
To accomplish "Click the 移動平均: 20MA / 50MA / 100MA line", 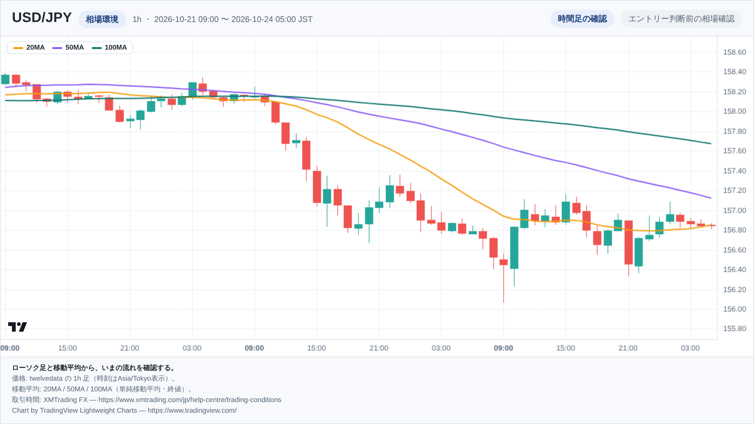I will (x=102, y=389).
